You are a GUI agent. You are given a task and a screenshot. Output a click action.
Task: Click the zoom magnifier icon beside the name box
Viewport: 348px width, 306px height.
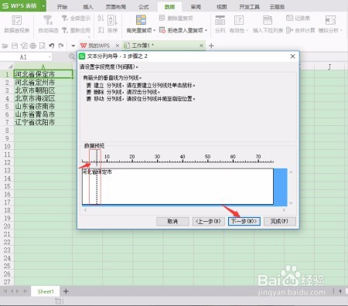(x=72, y=56)
